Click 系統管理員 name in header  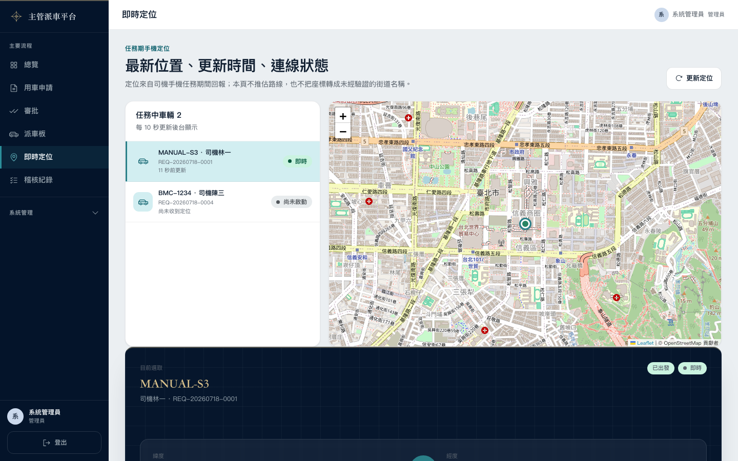688,14
